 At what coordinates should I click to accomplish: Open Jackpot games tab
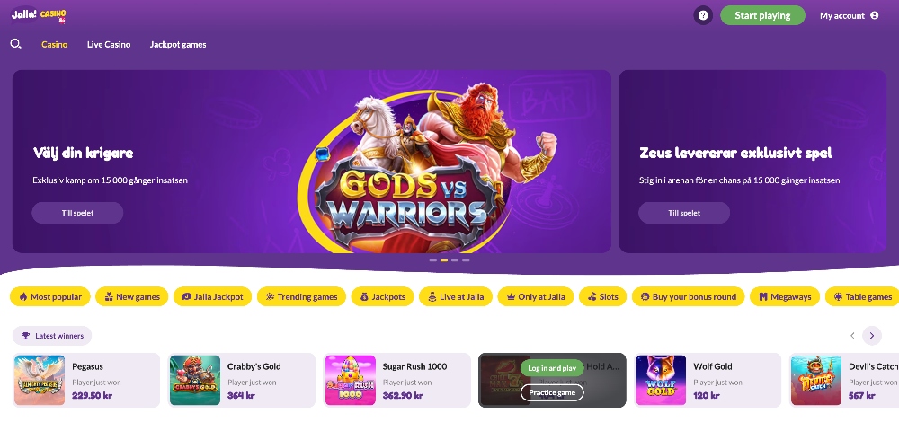178,44
